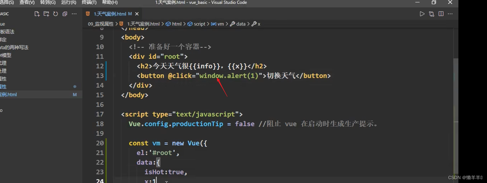Click the </body> closing tag
Viewport: 487px width, 183px height.
tap(135, 95)
